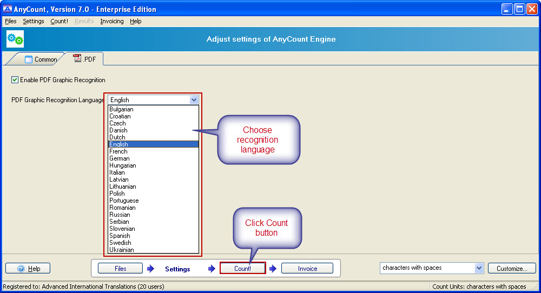Click the Files step button
Image resolution: width=541 pixels, height=293 pixels.
pos(121,268)
